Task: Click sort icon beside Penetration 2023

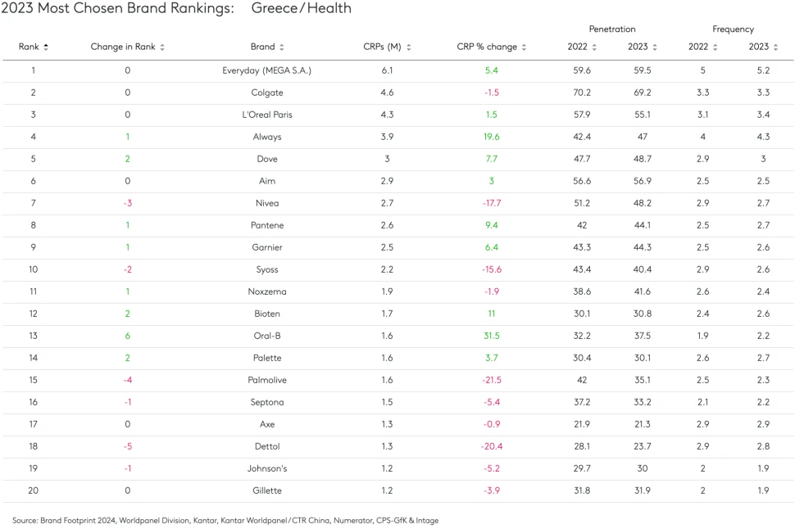Action: 655,47
